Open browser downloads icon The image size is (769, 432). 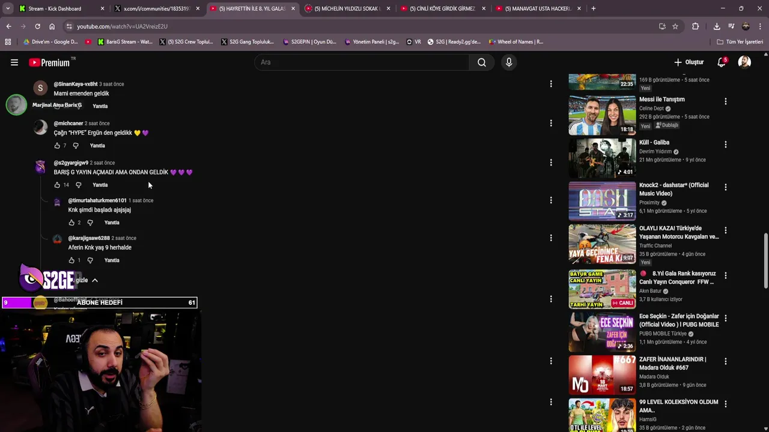pyautogui.click(x=717, y=26)
